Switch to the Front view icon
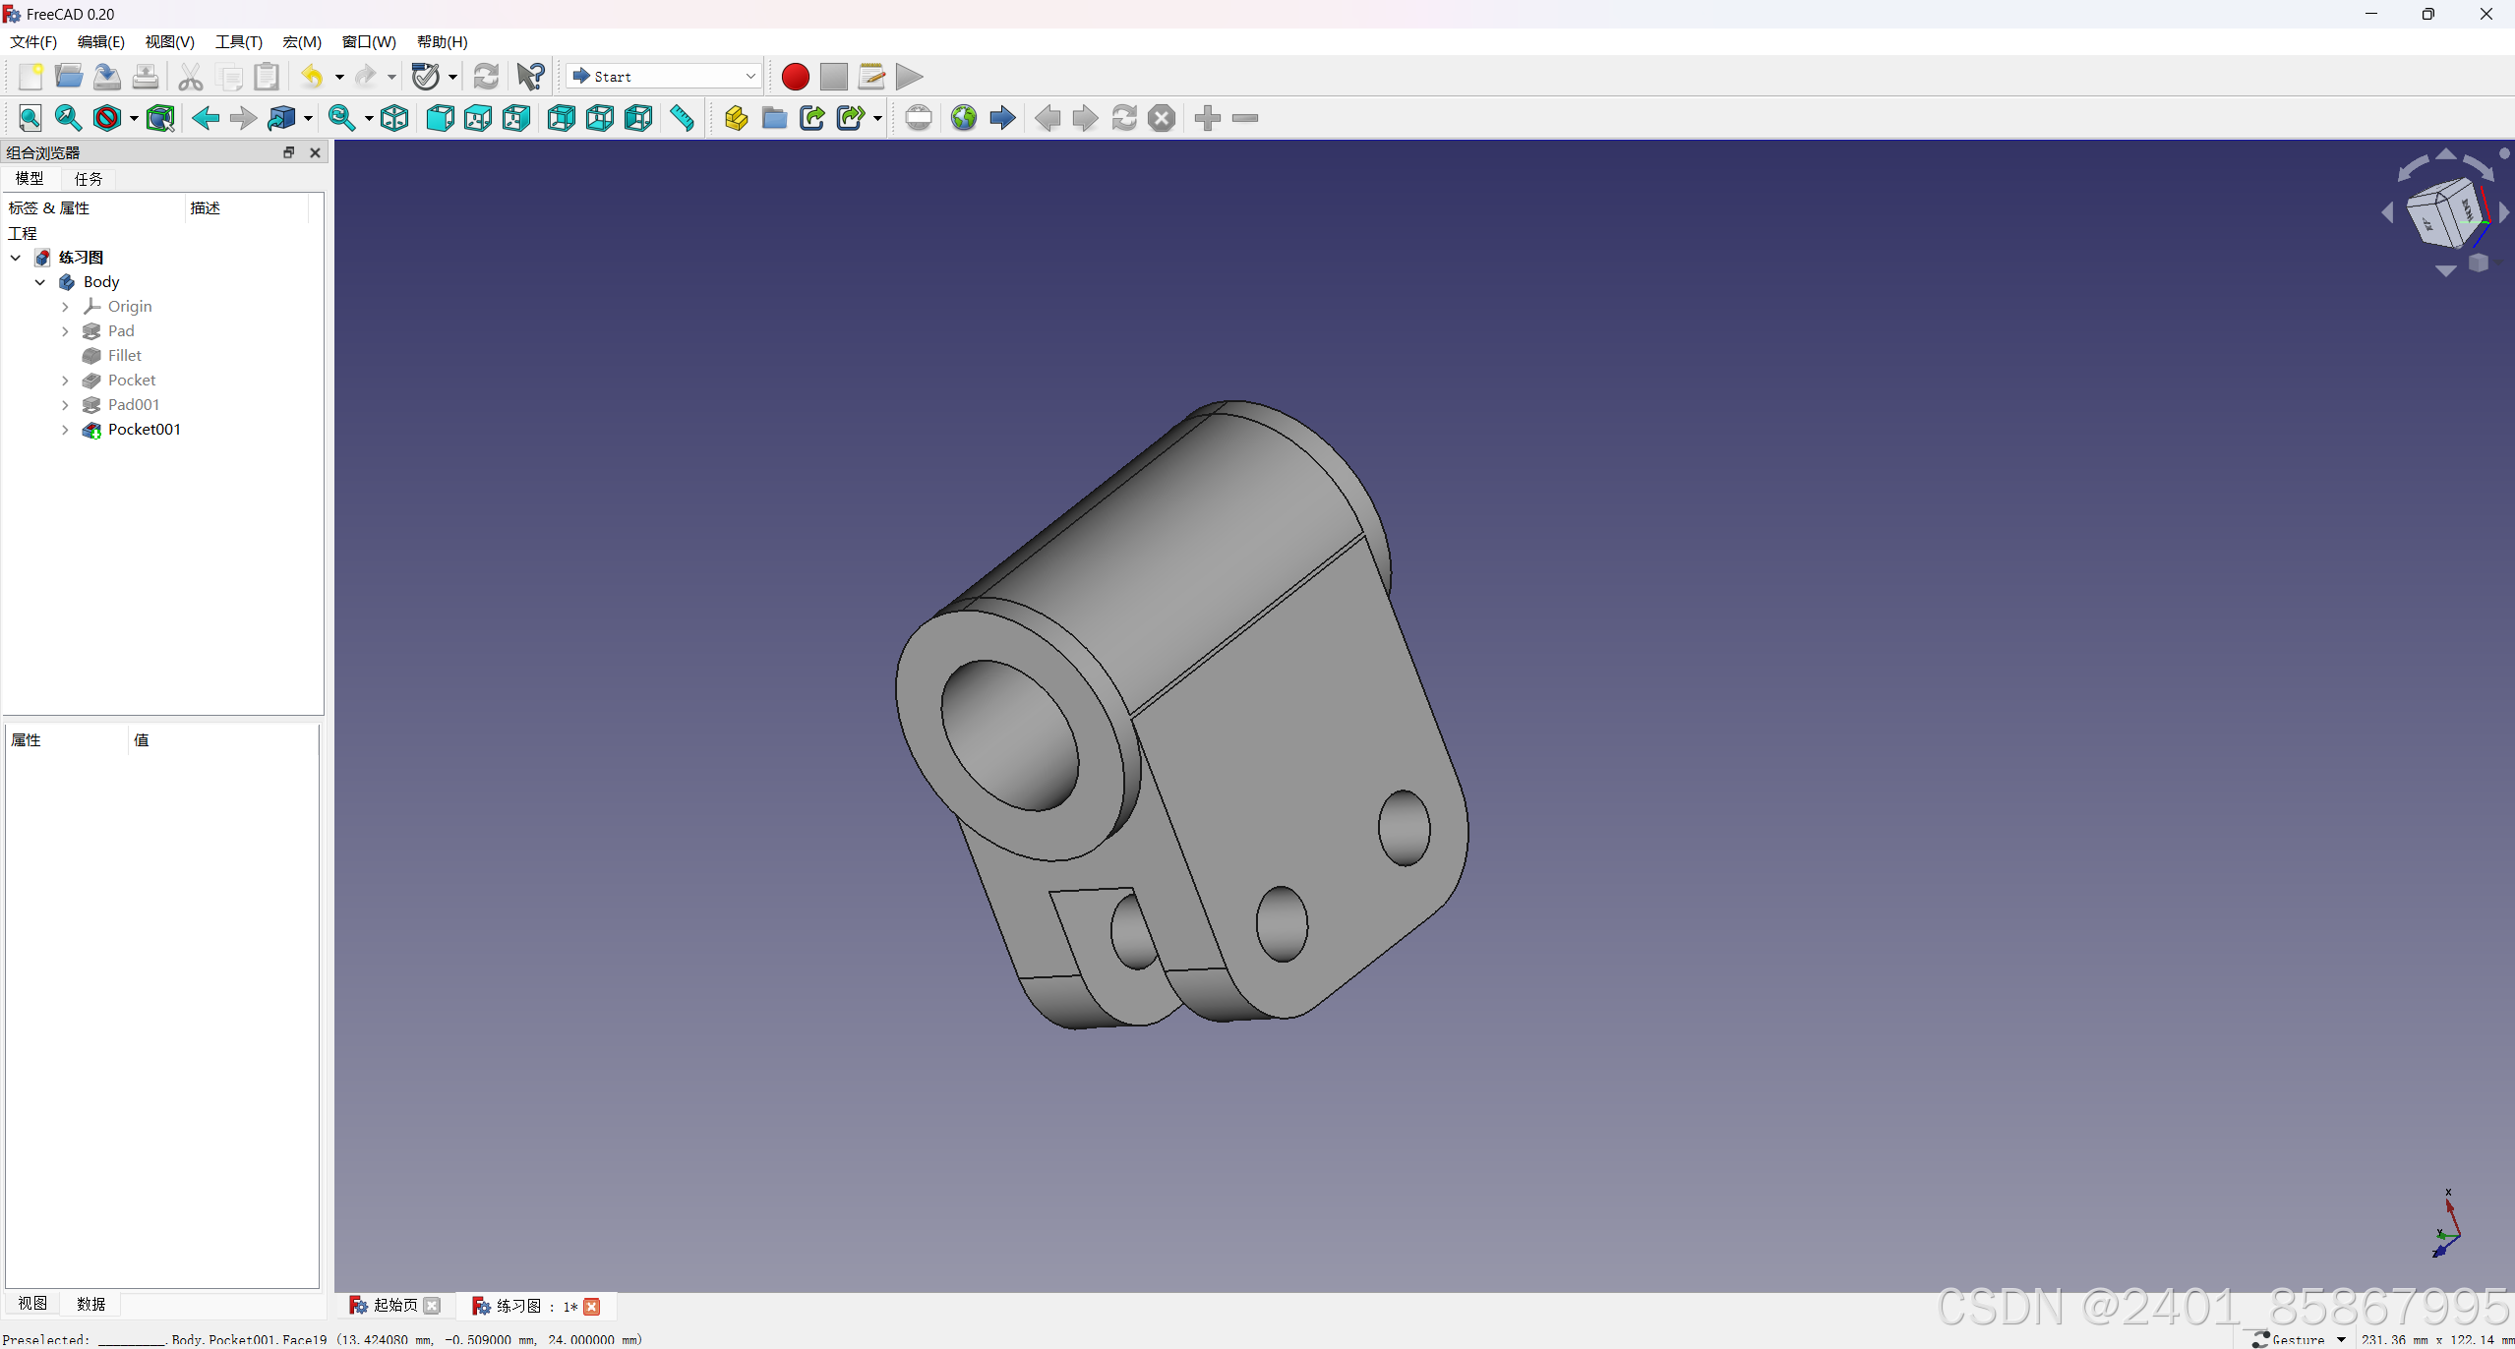This screenshot has height=1349, width=2515. point(440,118)
